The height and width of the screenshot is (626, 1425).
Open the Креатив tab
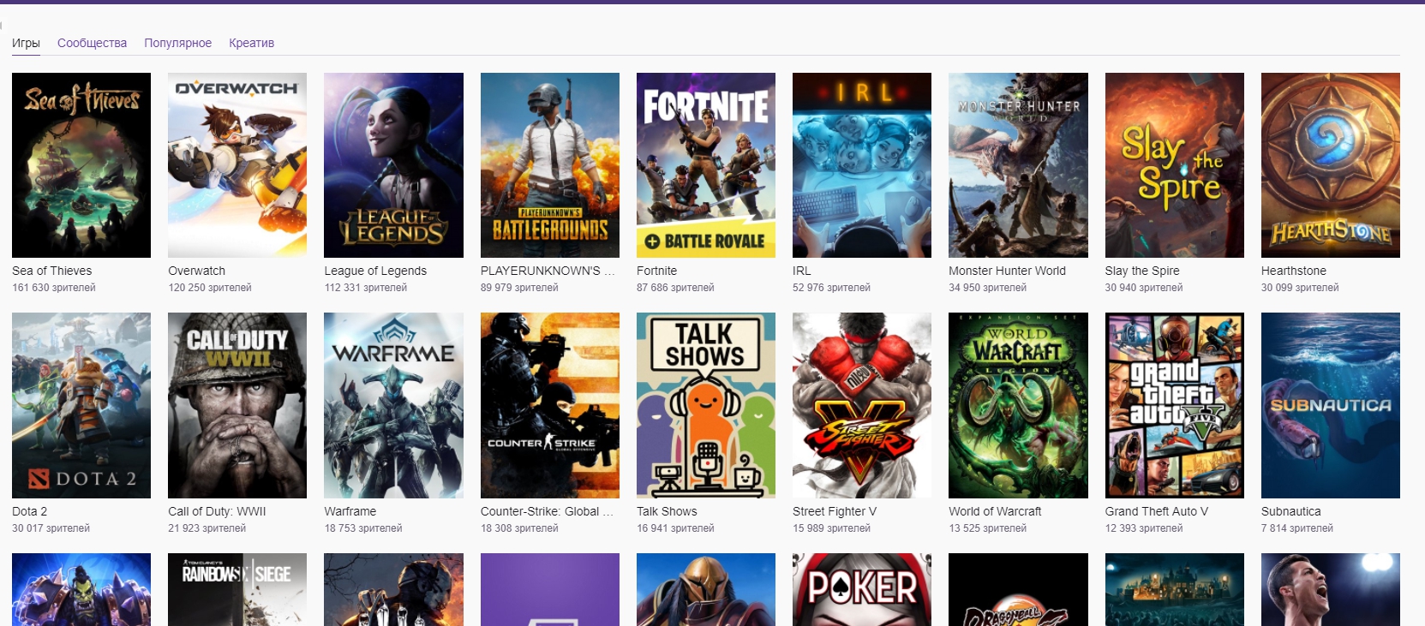(x=251, y=43)
